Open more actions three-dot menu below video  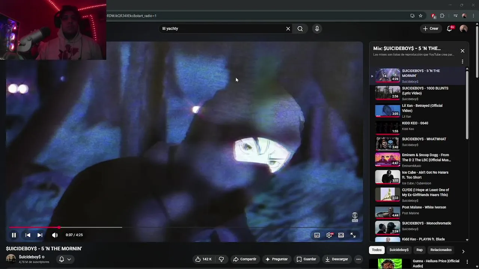pyautogui.click(x=359, y=259)
